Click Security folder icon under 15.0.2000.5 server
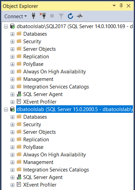The height and width of the screenshot is (190, 135). coord(19,124)
